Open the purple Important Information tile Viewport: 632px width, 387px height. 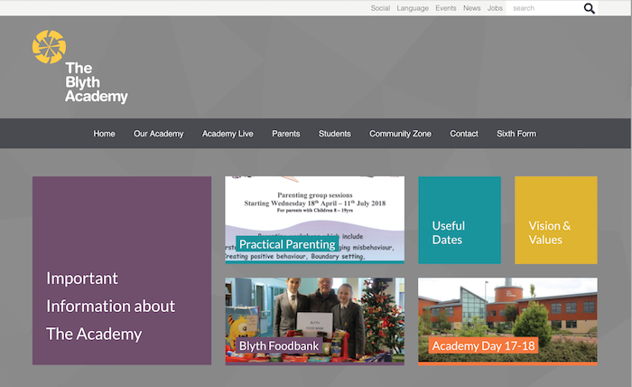[x=122, y=270]
